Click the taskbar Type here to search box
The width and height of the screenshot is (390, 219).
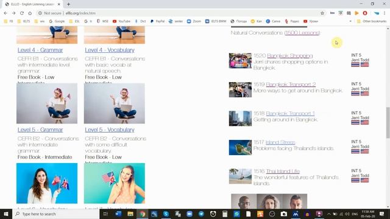point(56,214)
